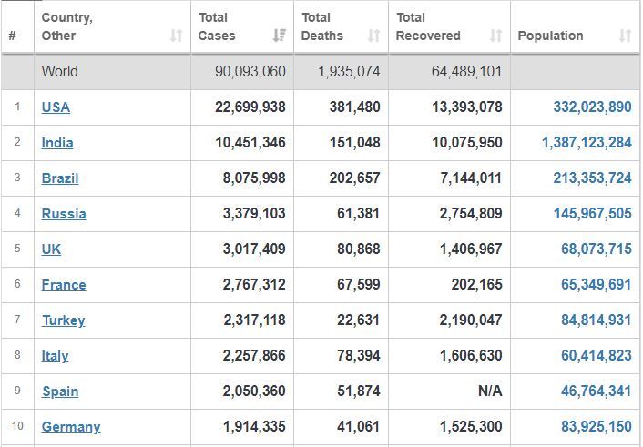Select Brazil total deaths 202,657
Screen dimensions: 643x447
point(354,178)
